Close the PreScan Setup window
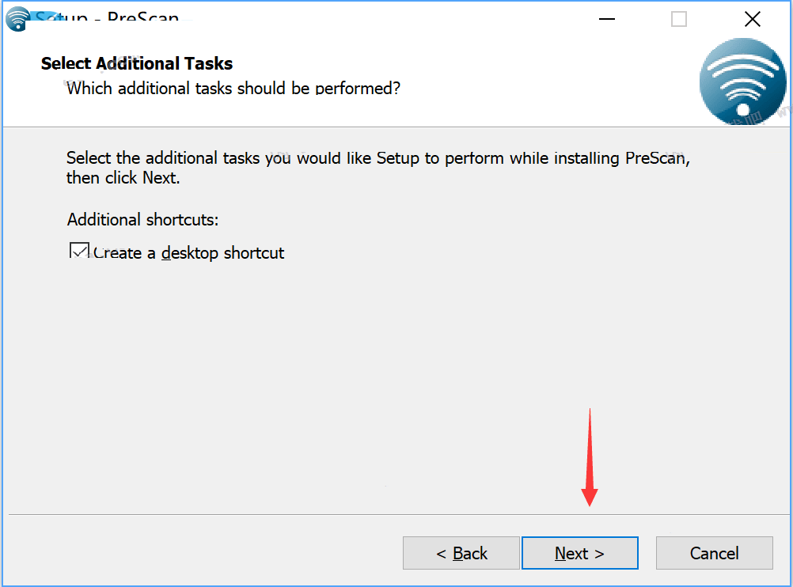Viewport: 793px width, 587px height. [x=752, y=19]
